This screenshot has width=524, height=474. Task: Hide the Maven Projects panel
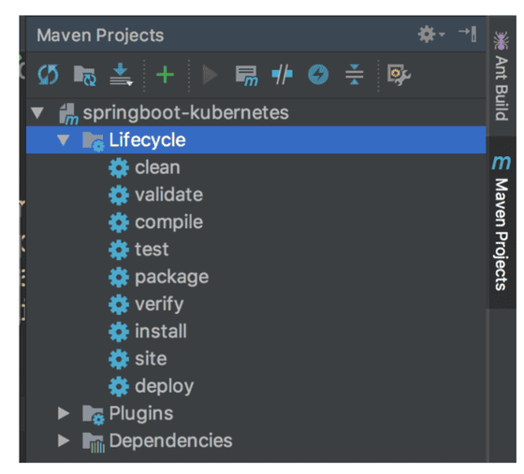(468, 34)
